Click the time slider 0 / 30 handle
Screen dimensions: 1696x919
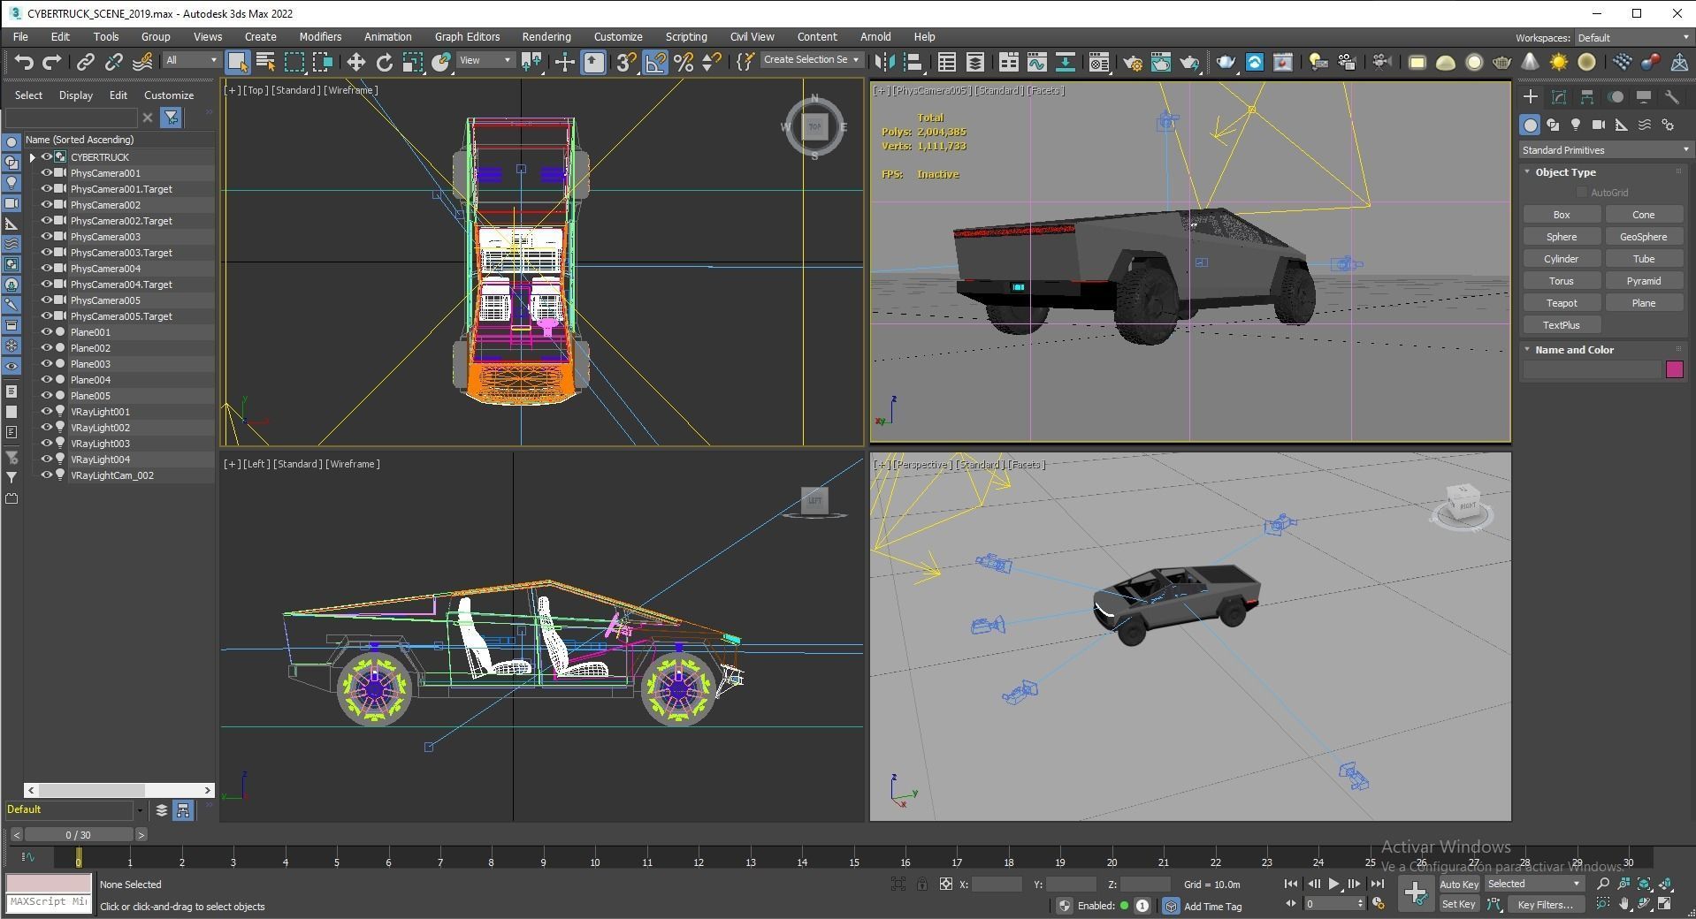(78, 835)
